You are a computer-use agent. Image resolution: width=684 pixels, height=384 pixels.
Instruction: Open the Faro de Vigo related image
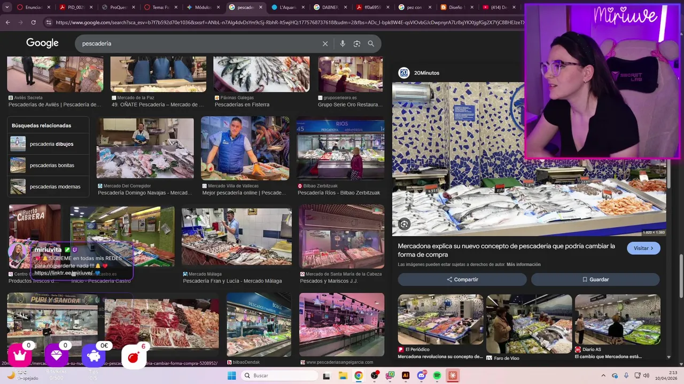[529, 323]
